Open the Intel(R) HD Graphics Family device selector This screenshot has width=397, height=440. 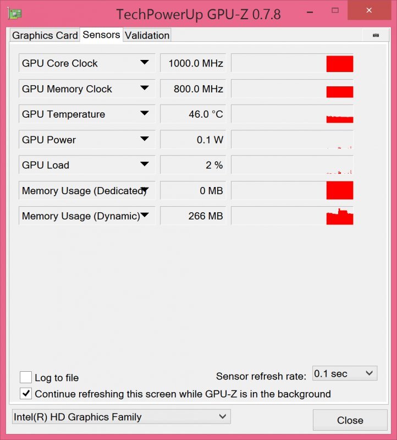coord(121,416)
